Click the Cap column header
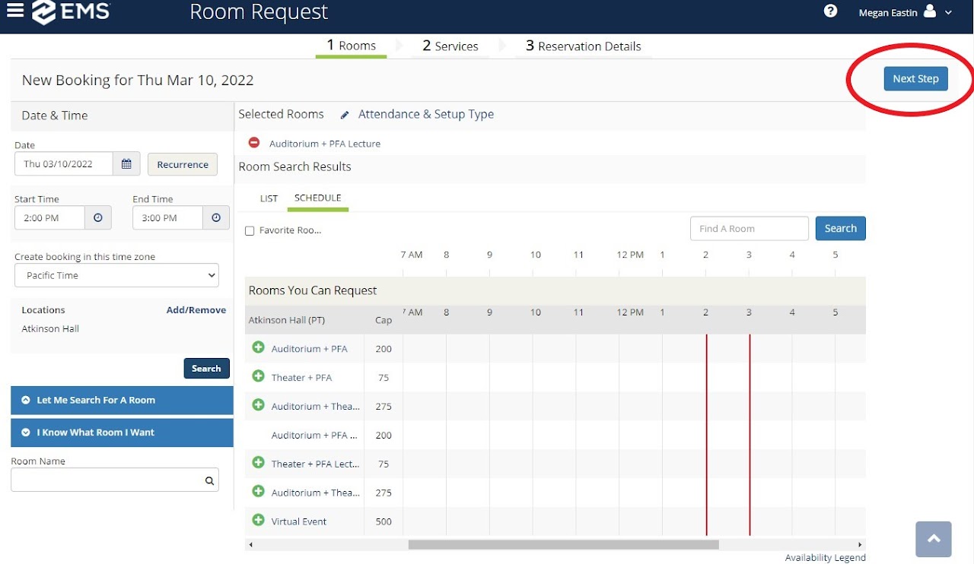This screenshot has width=974, height=564. pyautogui.click(x=384, y=320)
